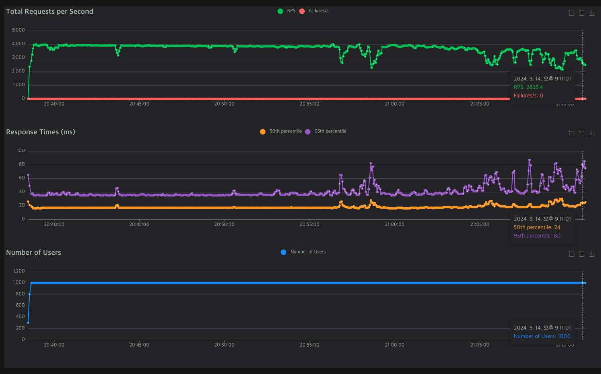Screen dimensions: 601x374
Task: Click the Response Times (ms) heading
Action: (41, 132)
